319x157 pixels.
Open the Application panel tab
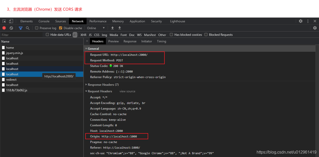pos(137,21)
